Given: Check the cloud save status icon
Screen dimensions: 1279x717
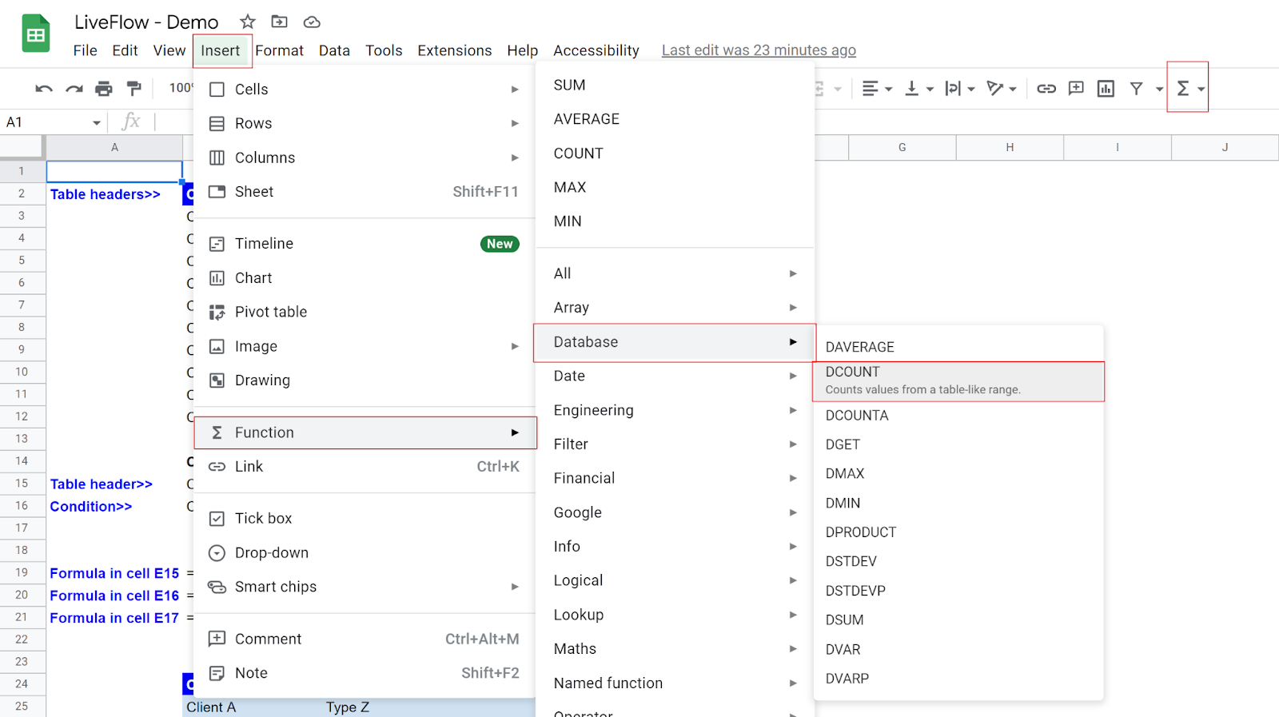Looking at the screenshot, I should (313, 22).
